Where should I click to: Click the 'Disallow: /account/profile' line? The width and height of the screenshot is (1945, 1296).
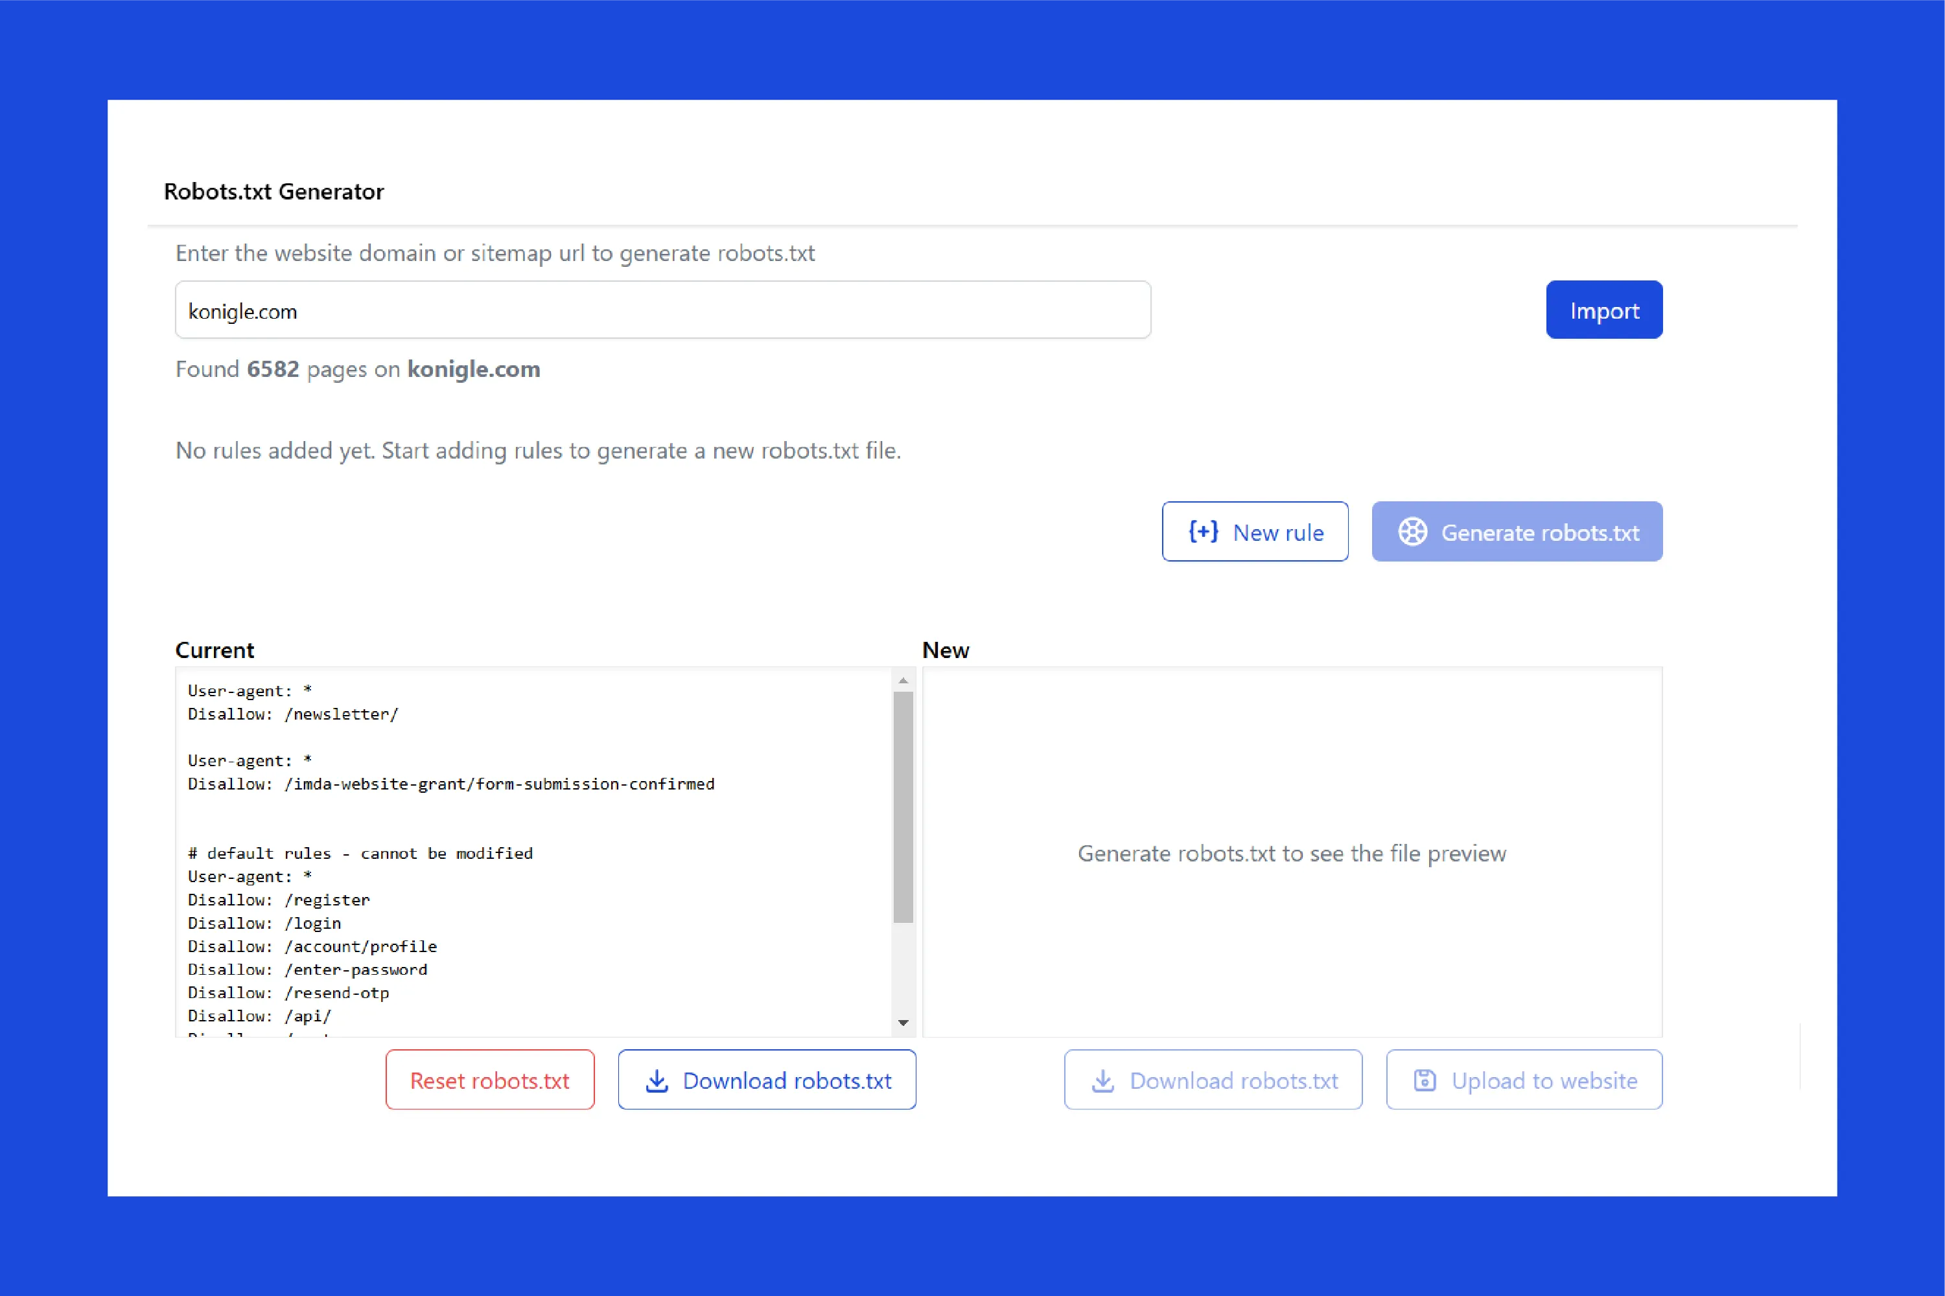click(x=312, y=946)
